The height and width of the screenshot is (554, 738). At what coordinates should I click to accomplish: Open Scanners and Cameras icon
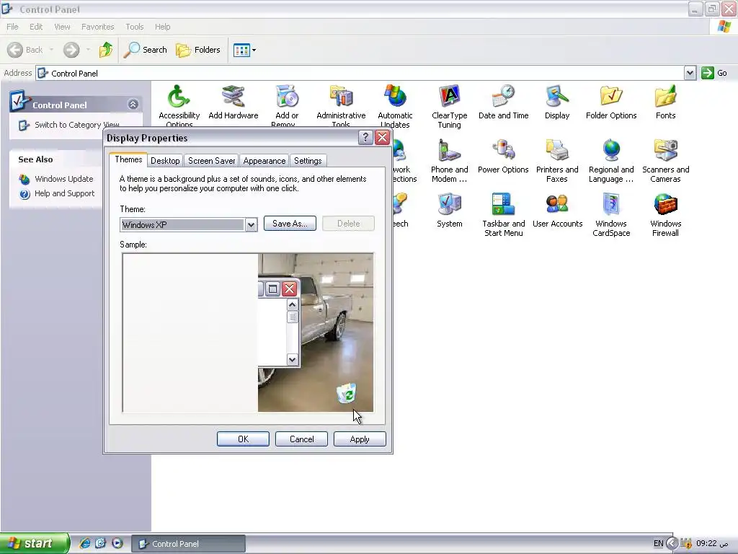tap(665, 151)
